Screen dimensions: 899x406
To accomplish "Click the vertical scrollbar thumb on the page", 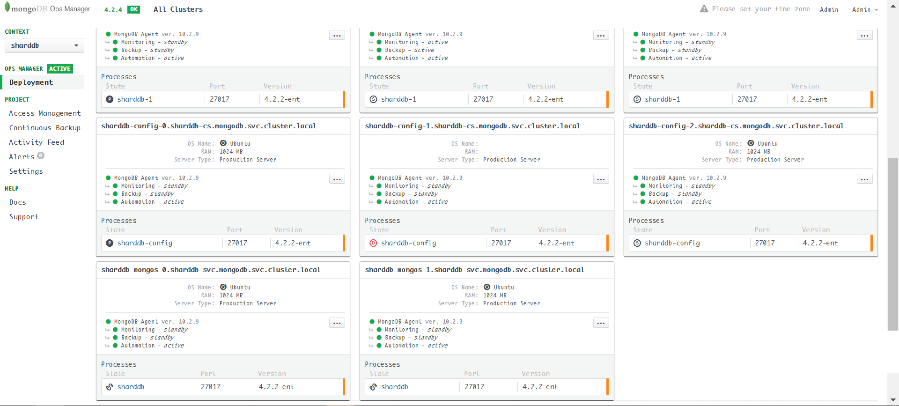I will coord(893,244).
